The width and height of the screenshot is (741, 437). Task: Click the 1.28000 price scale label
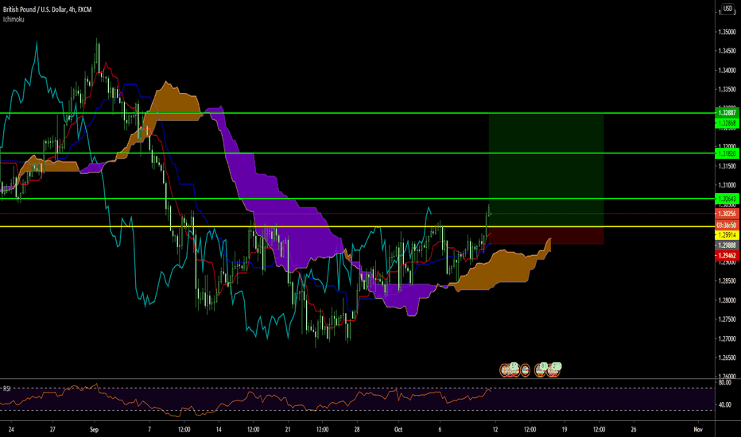tap(727, 300)
